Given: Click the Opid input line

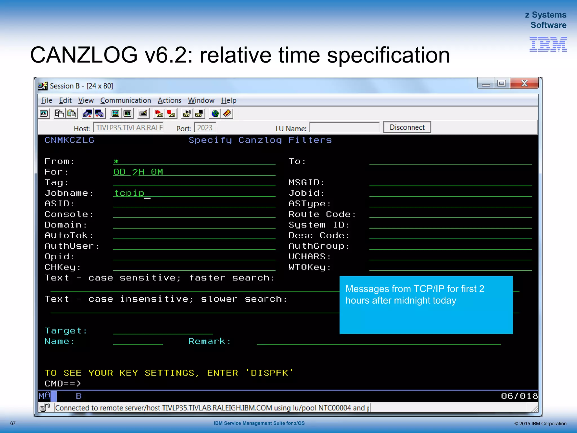Looking at the screenshot, I should tap(194, 257).
